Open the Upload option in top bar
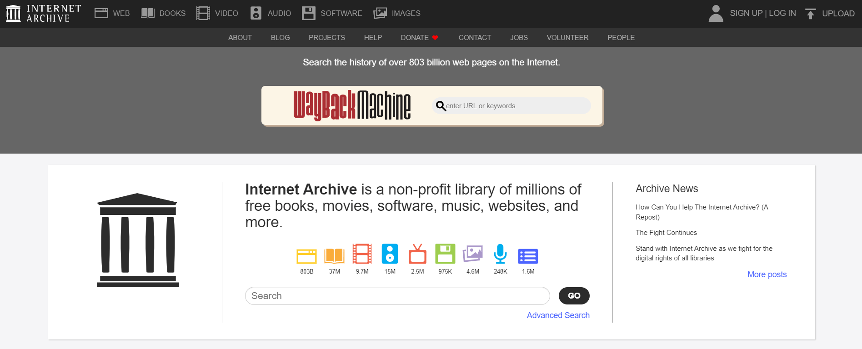This screenshot has width=862, height=349. (830, 14)
